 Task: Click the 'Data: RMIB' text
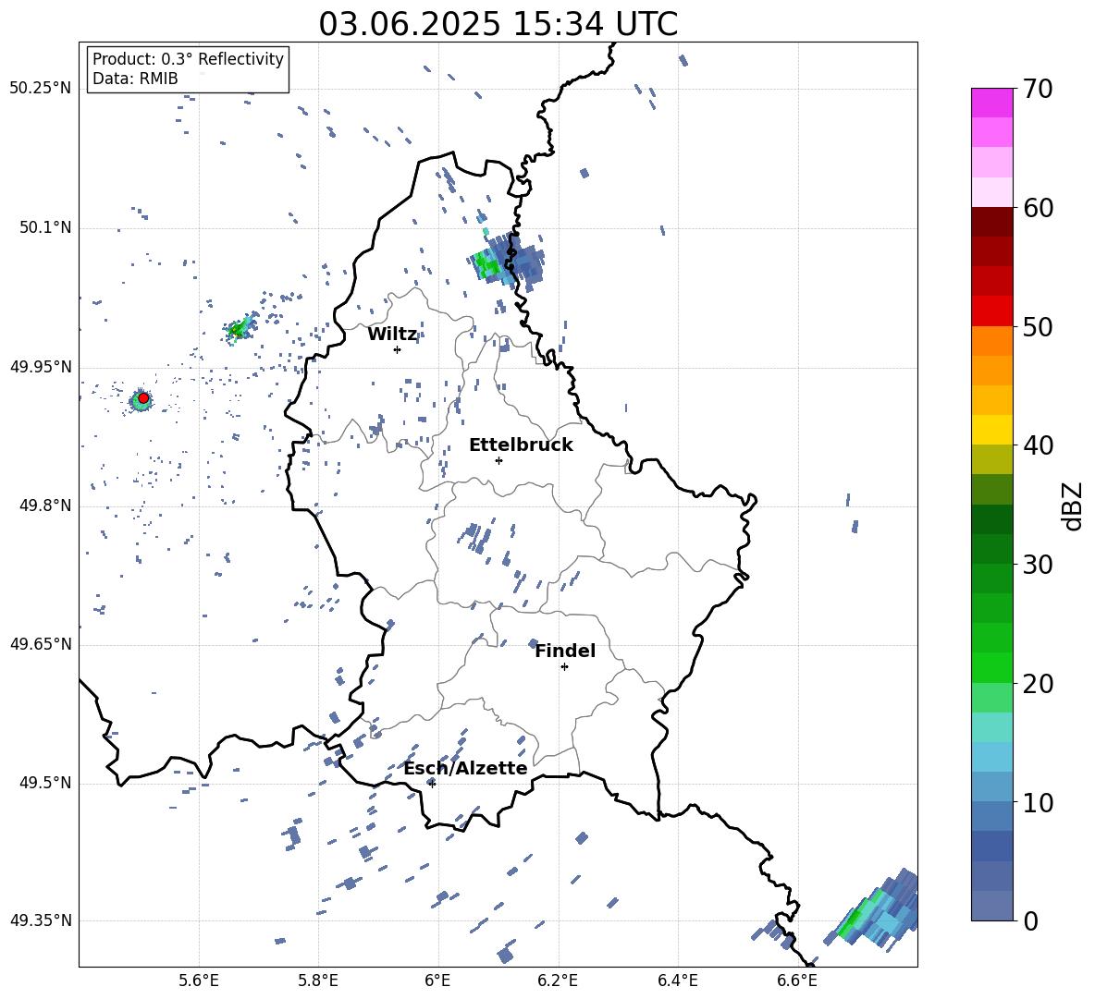[x=135, y=79]
